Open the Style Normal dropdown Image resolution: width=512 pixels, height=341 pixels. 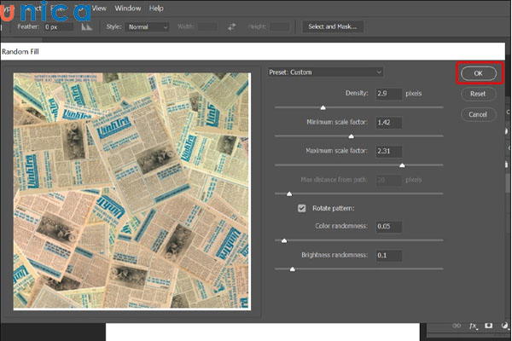click(147, 27)
